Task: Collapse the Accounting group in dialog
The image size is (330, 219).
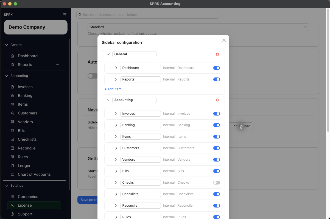Action: [108, 100]
